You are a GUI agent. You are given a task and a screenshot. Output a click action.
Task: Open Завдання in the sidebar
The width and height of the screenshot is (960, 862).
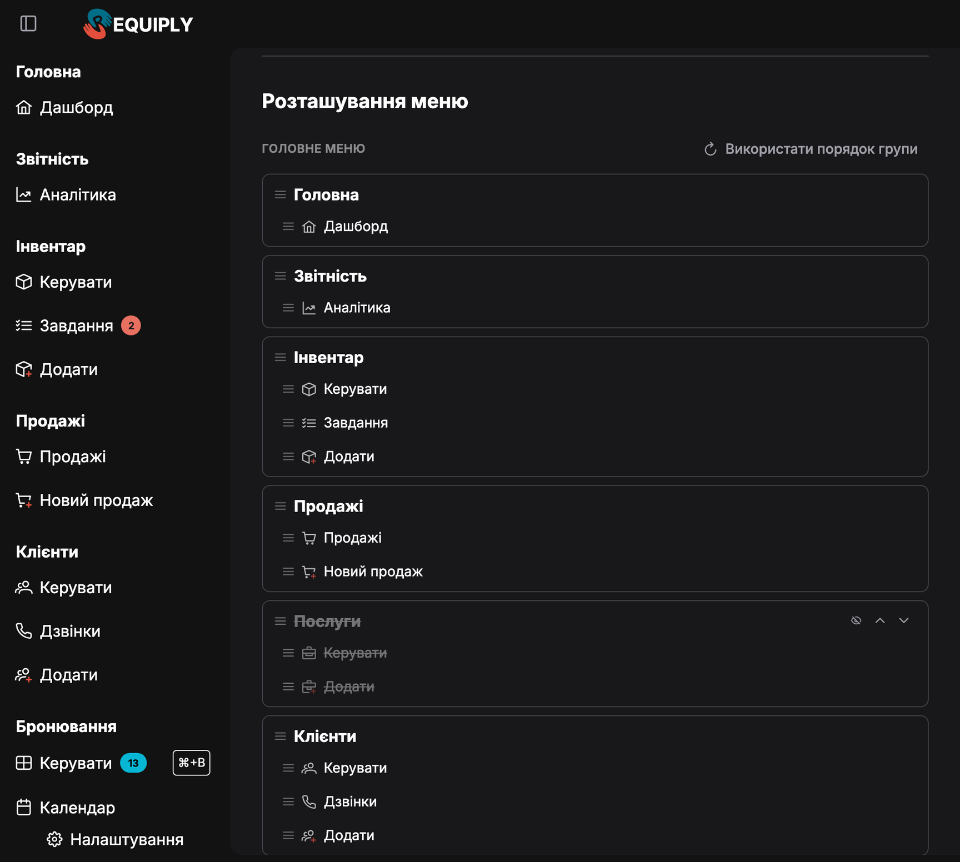[x=64, y=325]
